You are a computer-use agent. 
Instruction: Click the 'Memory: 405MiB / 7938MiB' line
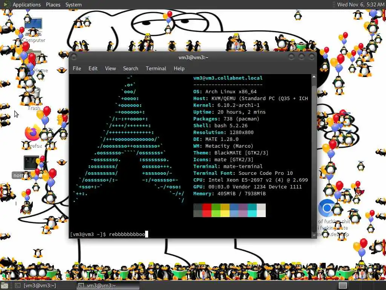click(230, 194)
